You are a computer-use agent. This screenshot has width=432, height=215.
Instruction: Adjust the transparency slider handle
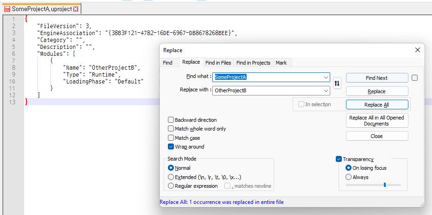[384, 185]
